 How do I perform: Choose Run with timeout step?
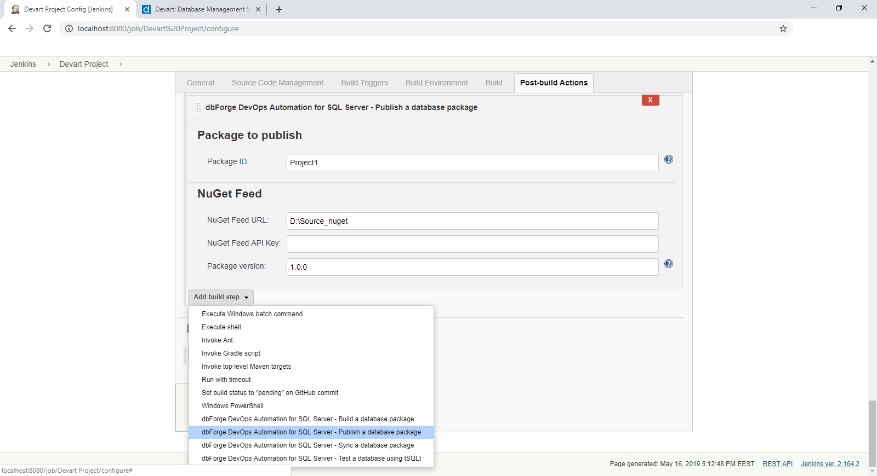point(311,380)
